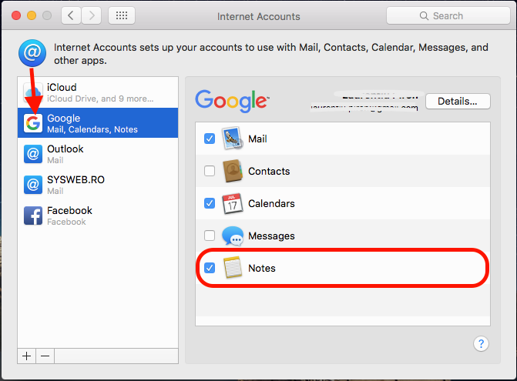Image resolution: width=517 pixels, height=381 pixels.
Task: Click the large Google logo in details pane
Action: pos(232,101)
